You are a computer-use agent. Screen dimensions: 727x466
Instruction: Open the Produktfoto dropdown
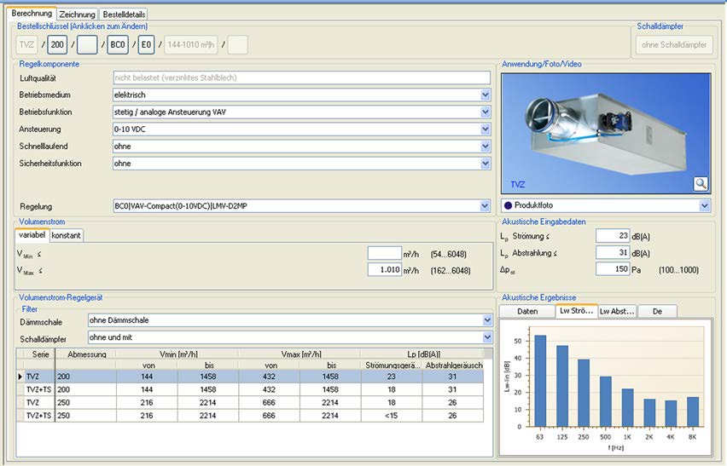point(704,205)
